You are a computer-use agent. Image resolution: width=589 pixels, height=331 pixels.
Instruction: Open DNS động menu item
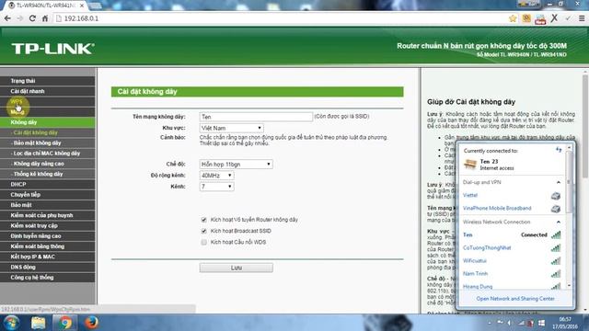click(x=48, y=268)
